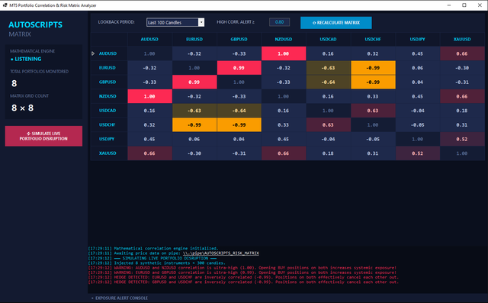488x303 pixels.
Task: Click red 0.99 cell in EURUSD row
Action: (239, 68)
